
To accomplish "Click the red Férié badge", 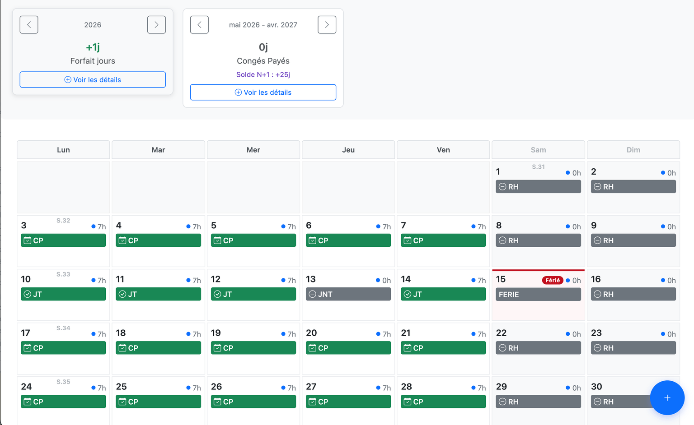I will 553,280.
